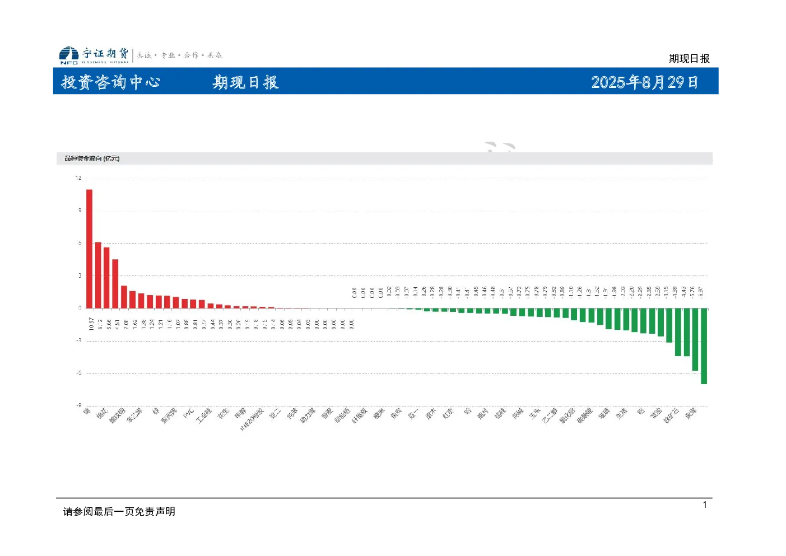Click the 原木 axis label
Screen dimensions: 786x556
coord(431,414)
